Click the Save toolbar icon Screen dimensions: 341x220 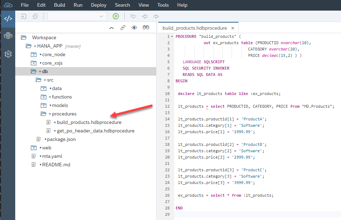coord(23,16)
